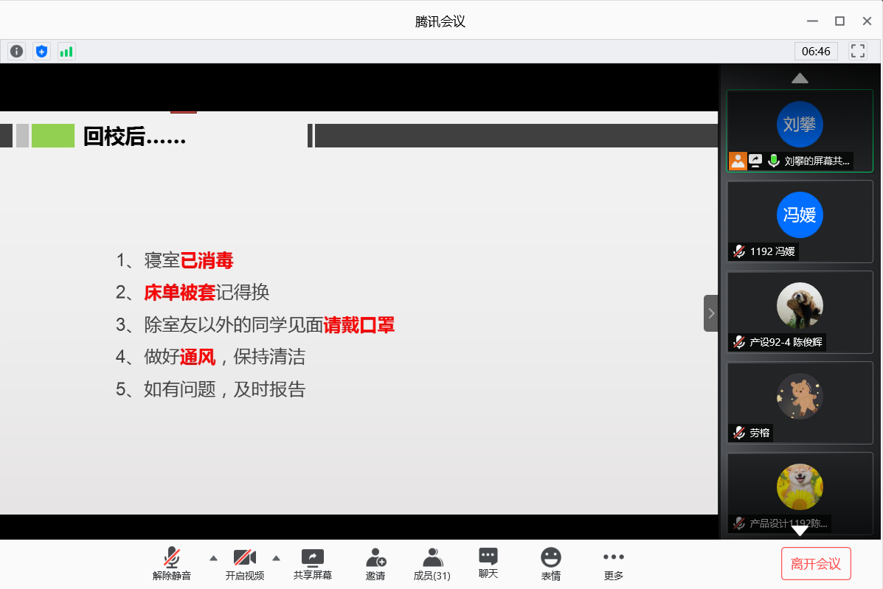Open the meeting info icon
The height and width of the screenshot is (589, 883).
pos(16,52)
